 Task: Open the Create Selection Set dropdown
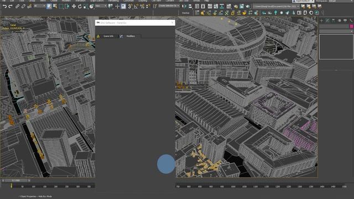pyautogui.click(x=169, y=6)
